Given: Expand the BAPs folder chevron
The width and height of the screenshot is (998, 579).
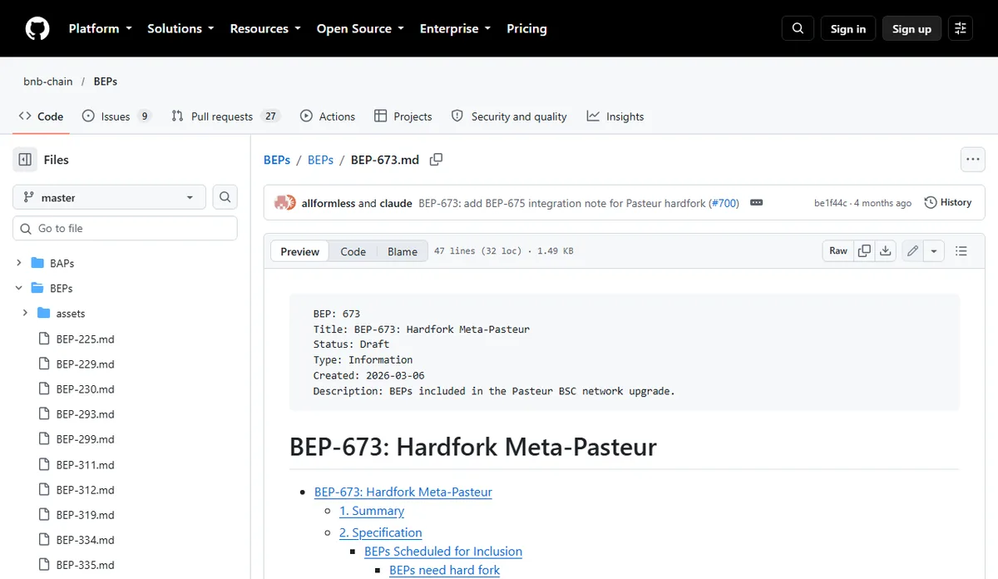Looking at the screenshot, I should [x=18, y=263].
